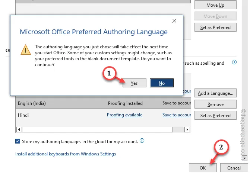Click the down arrow of the vertical scrollbar
Screen dimensions: 250x174
(x=244, y=158)
